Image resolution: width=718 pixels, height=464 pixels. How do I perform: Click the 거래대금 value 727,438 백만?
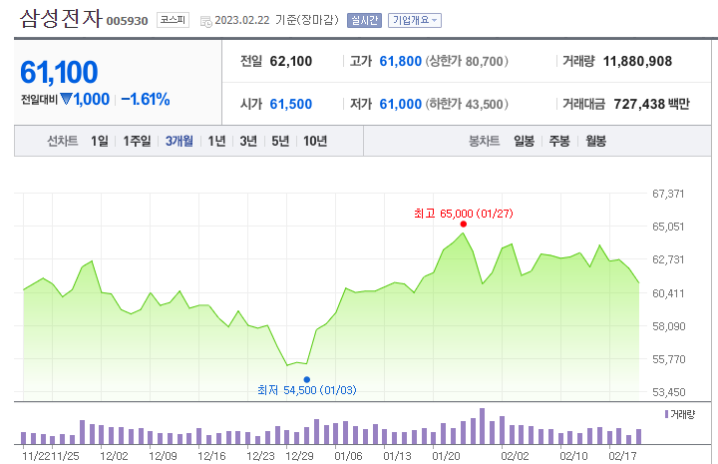tap(651, 104)
